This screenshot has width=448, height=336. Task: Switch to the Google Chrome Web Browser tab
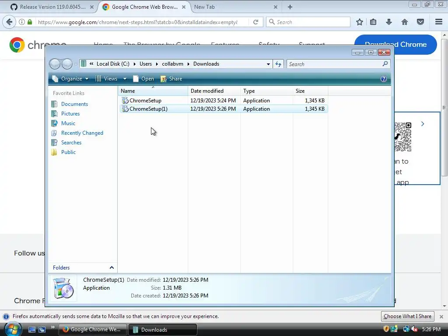(145, 7)
